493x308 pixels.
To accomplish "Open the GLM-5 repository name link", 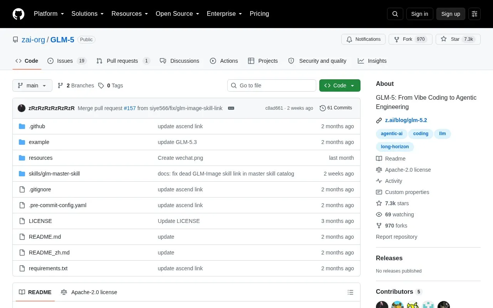I will [62, 40].
